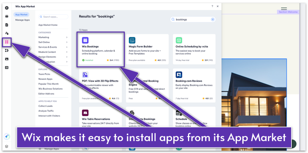Click the PDF View with 3D Flip icon
The image size is (308, 153).
coord(85,75)
